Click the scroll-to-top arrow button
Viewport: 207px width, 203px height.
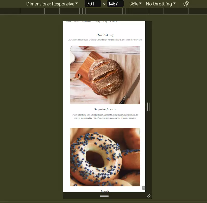pos(144,188)
